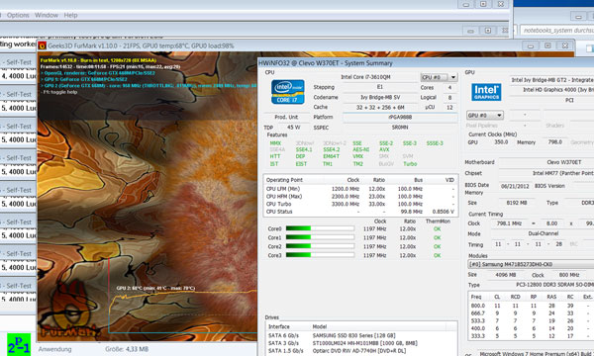Restore the Prime95 inner worker window
Image resolution: width=594 pixels, height=356 pixels.
click(x=488, y=31)
